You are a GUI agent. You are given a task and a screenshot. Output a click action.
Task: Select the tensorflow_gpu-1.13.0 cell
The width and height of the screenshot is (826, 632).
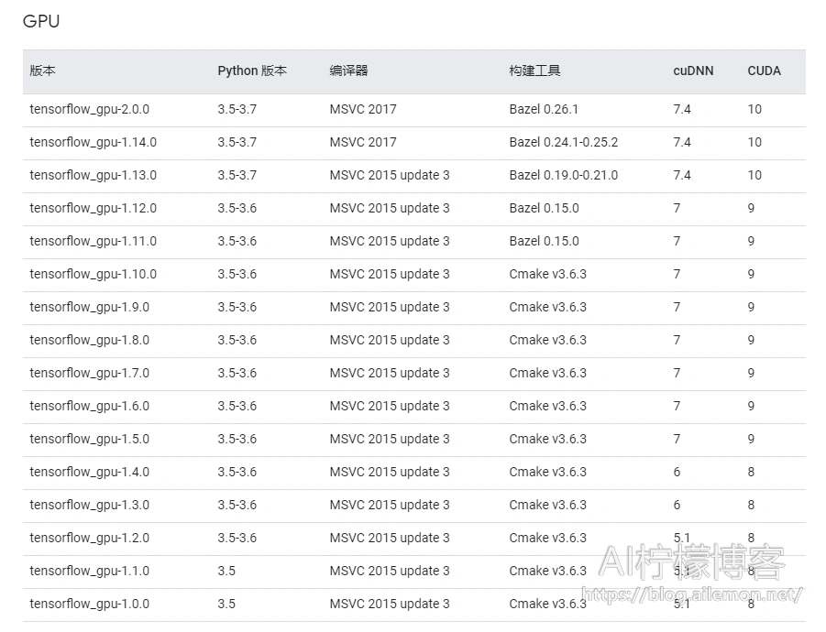pyautogui.click(x=94, y=175)
